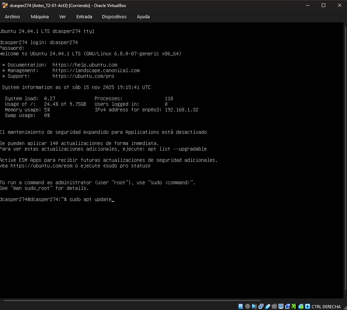Viewport: 347px width, 310px height.
Task: Click the keyboard capture down-arrow icon
Action: [307, 306]
